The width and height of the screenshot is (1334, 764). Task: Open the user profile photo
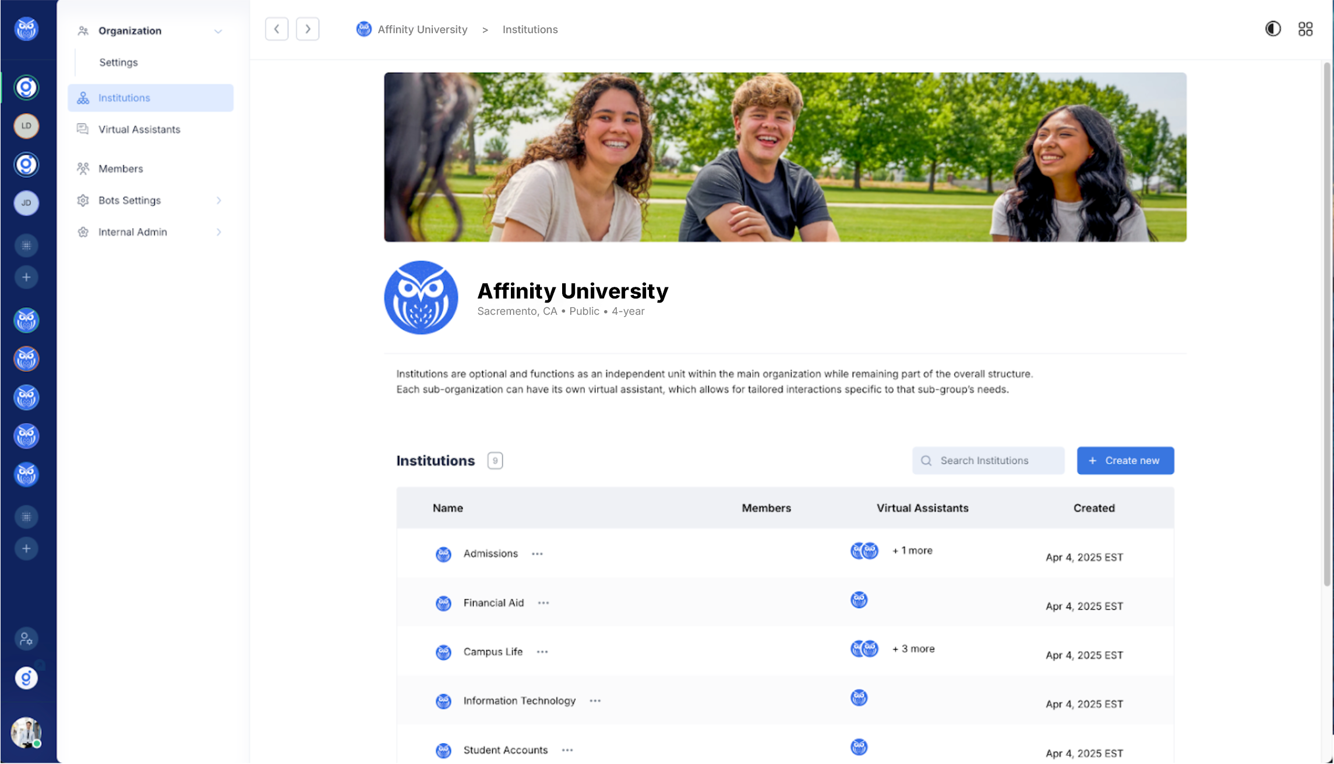pyautogui.click(x=26, y=732)
